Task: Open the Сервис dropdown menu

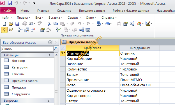Action: point(74,18)
